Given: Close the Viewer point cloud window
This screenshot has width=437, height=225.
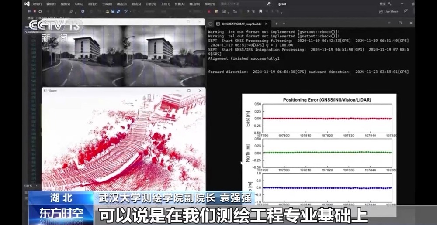Looking at the screenshot, I should 200,91.
